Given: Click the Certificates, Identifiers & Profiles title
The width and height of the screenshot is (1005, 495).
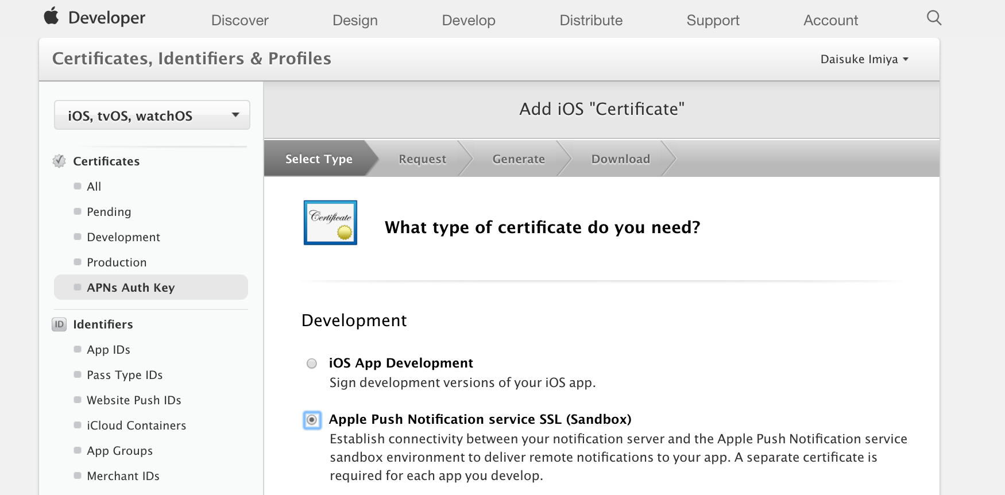Looking at the screenshot, I should 192,59.
